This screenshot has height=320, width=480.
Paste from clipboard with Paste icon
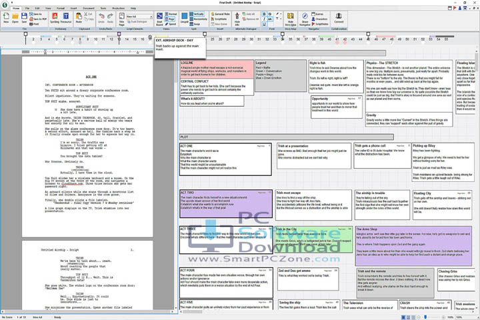(x=79, y=18)
